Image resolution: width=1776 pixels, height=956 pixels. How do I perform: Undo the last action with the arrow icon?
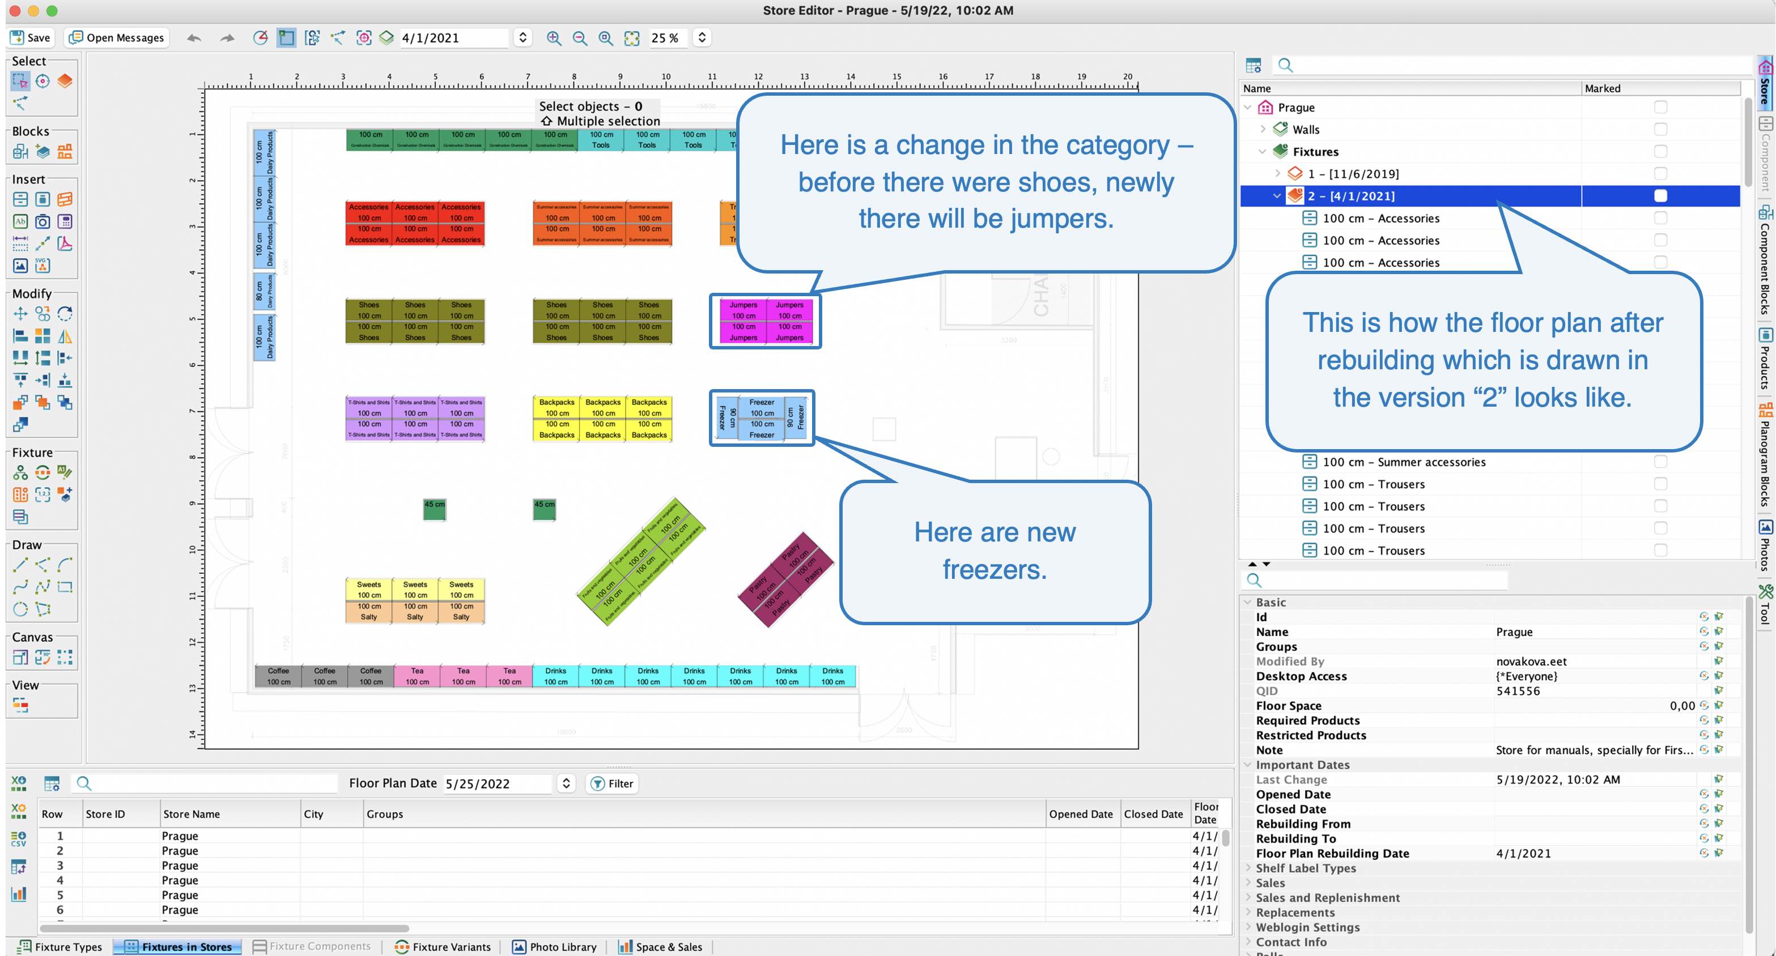[194, 38]
